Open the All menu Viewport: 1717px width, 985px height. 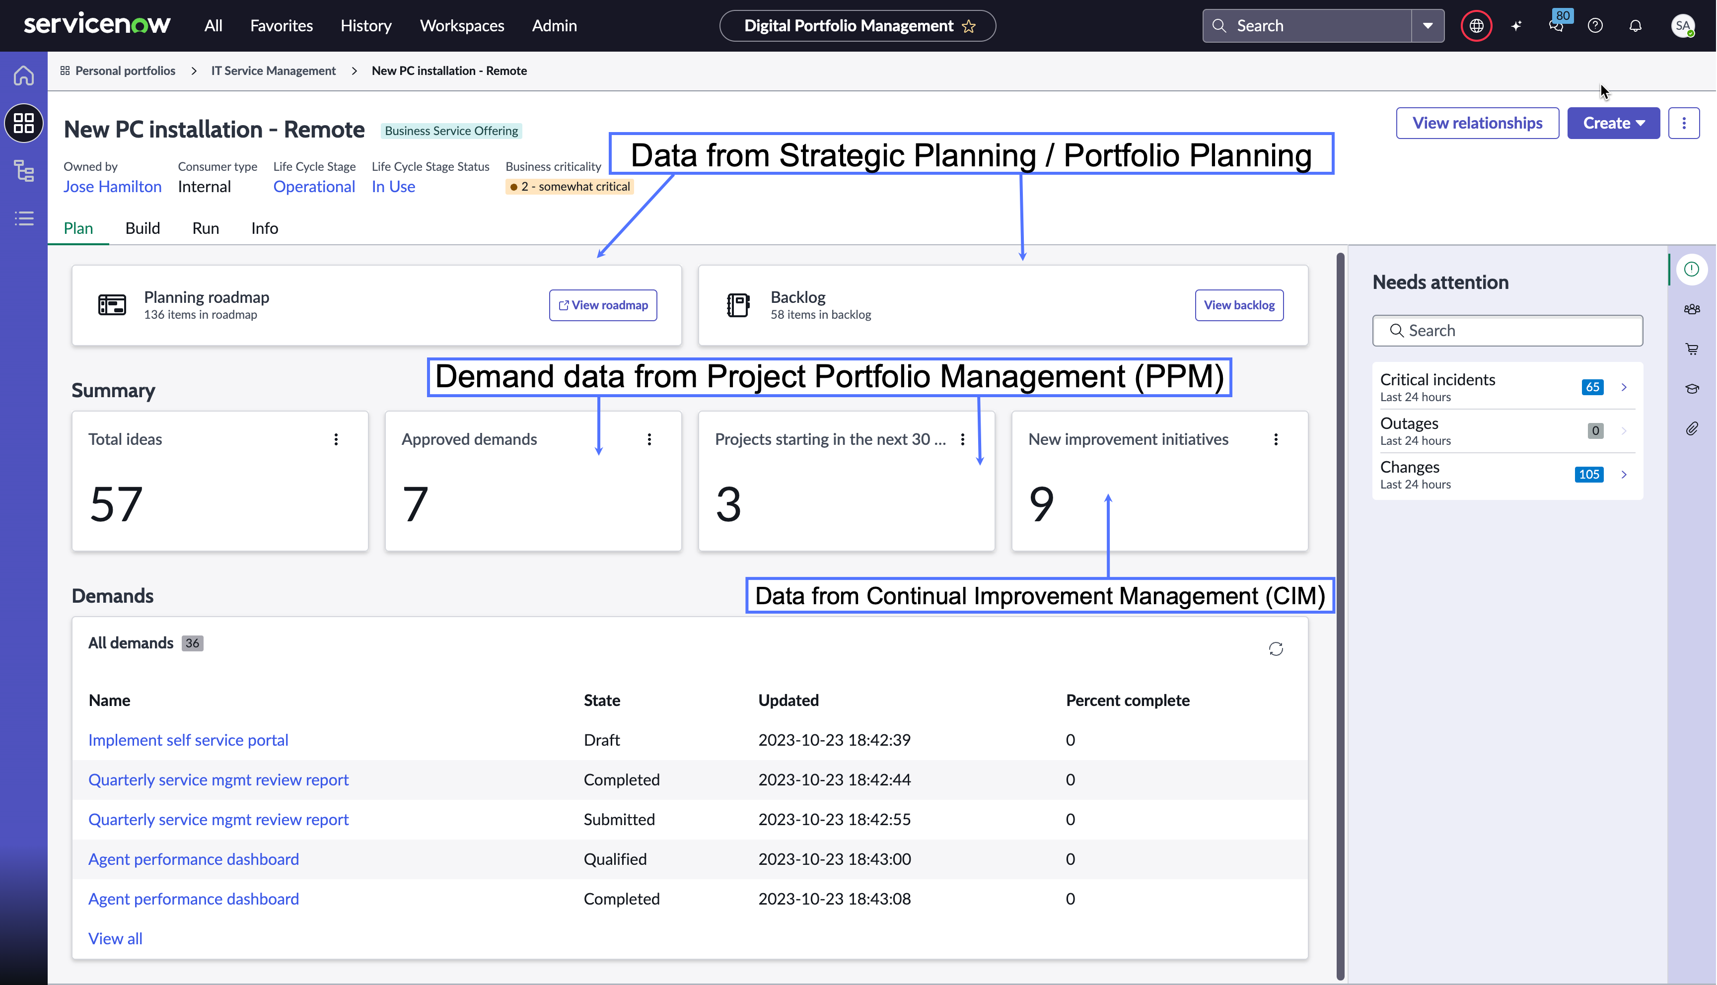click(213, 26)
